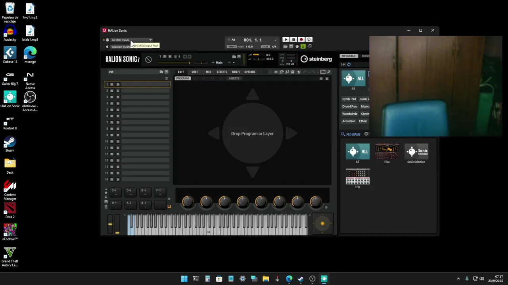Click the C-1 trigger pad
This screenshot has width=508, height=285.
116,192
